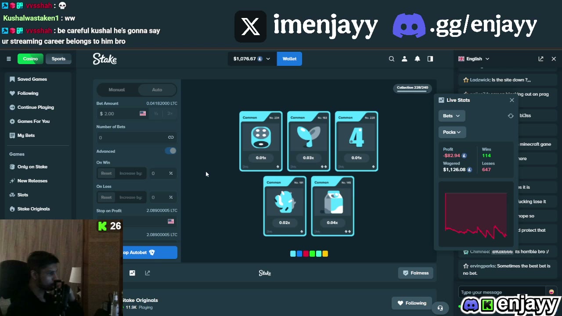Switch to the Sports tab
Viewport: 562px width, 316px height.
(58, 59)
